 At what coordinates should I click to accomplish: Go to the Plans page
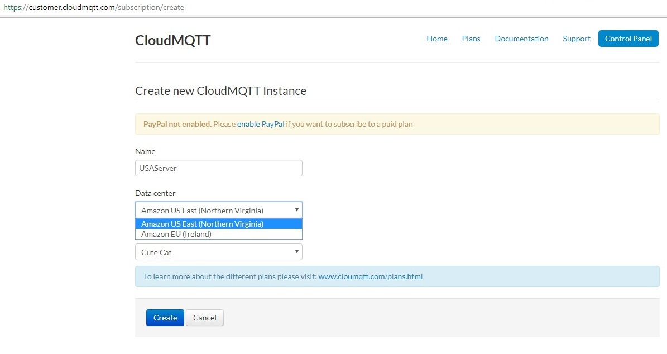coord(471,39)
